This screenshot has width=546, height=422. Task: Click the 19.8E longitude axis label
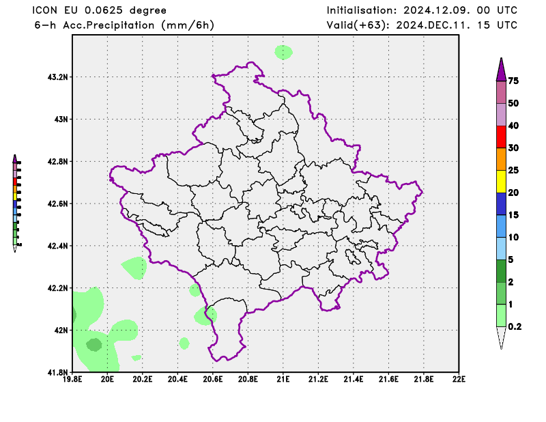point(72,379)
